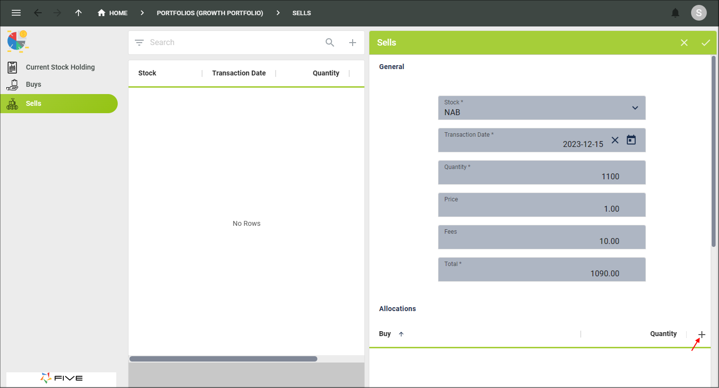The height and width of the screenshot is (388, 719).
Task: Click the Allocations Quantity column header
Action: pyautogui.click(x=664, y=334)
